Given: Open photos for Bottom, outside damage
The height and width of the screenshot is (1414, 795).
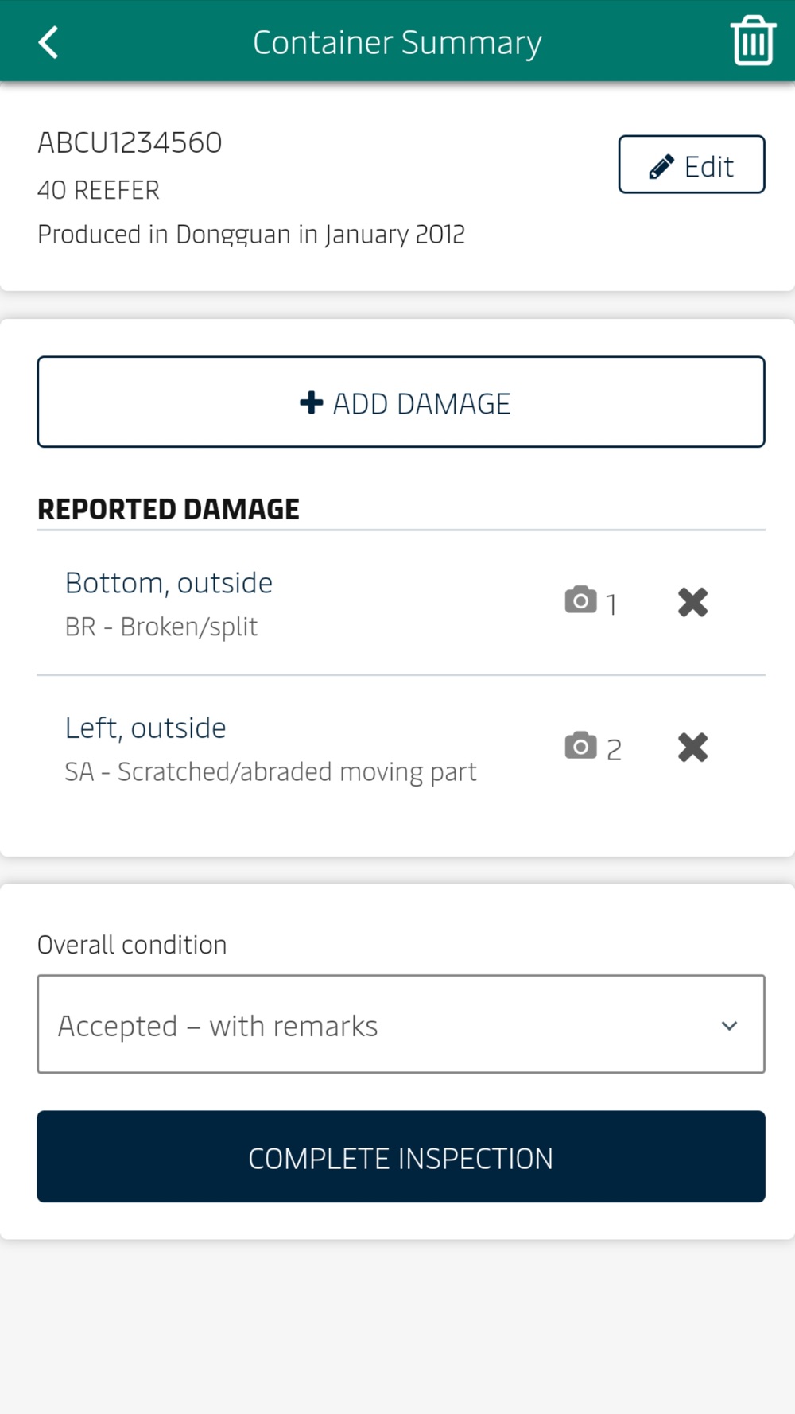Looking at the screenshot, I should tap(591, 602).
